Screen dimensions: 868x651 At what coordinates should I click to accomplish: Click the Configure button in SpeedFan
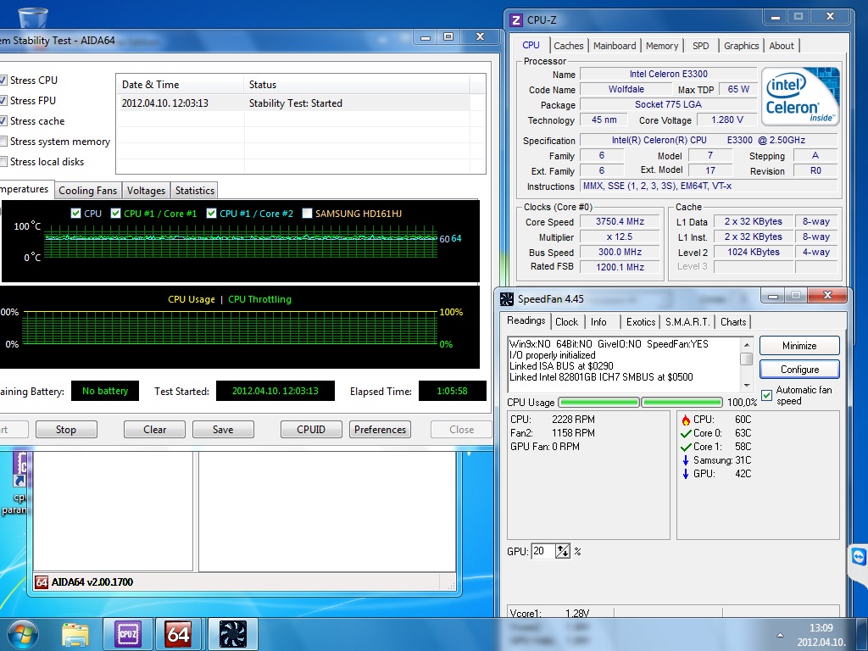point(799,370)
